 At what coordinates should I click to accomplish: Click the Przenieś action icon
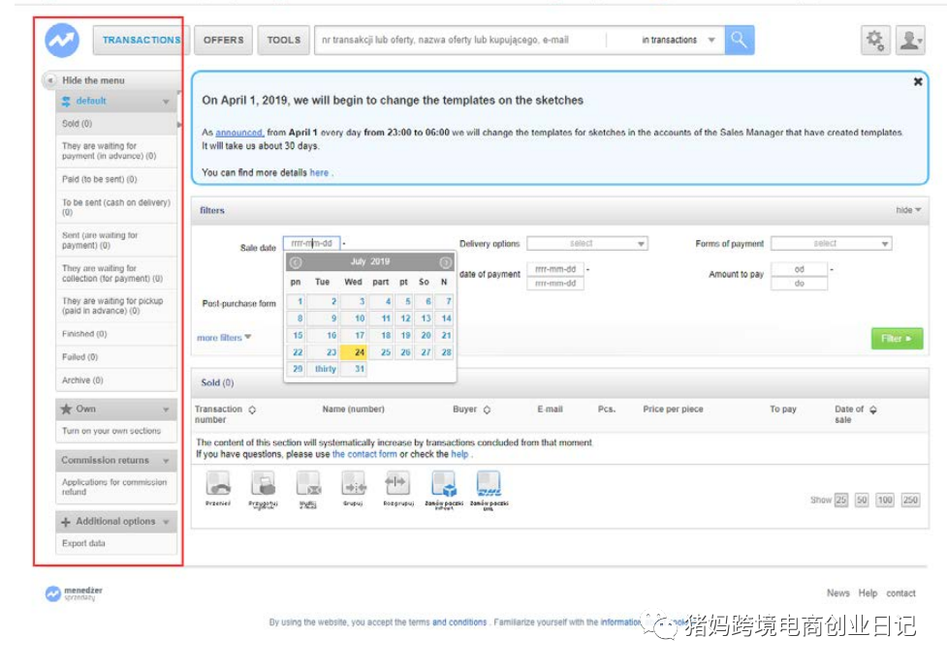(219, 484)
